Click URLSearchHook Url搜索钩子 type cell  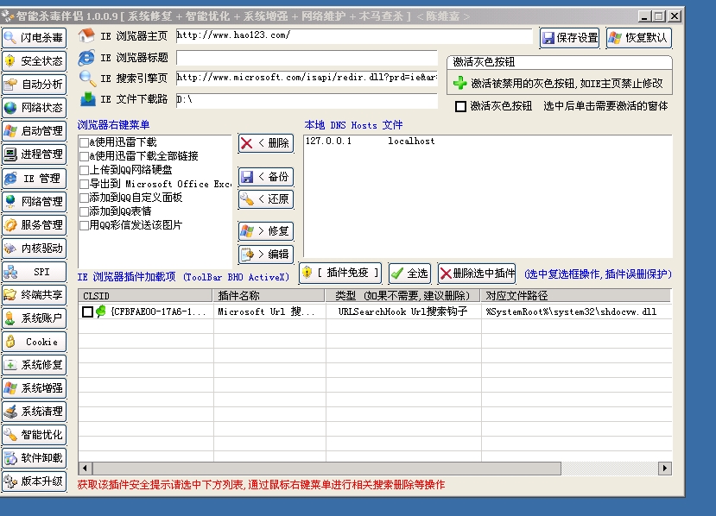(402, 311)
